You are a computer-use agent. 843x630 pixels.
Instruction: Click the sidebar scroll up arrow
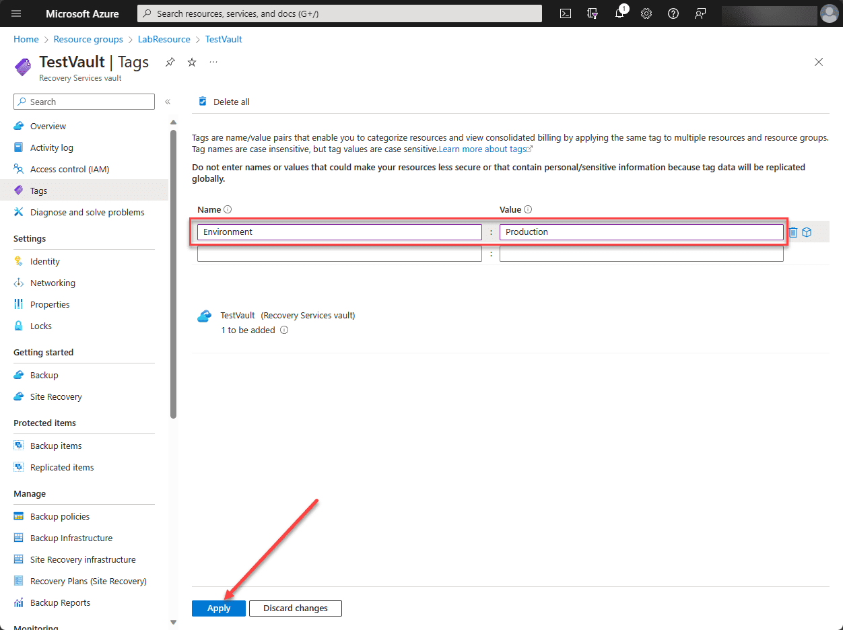173,123
